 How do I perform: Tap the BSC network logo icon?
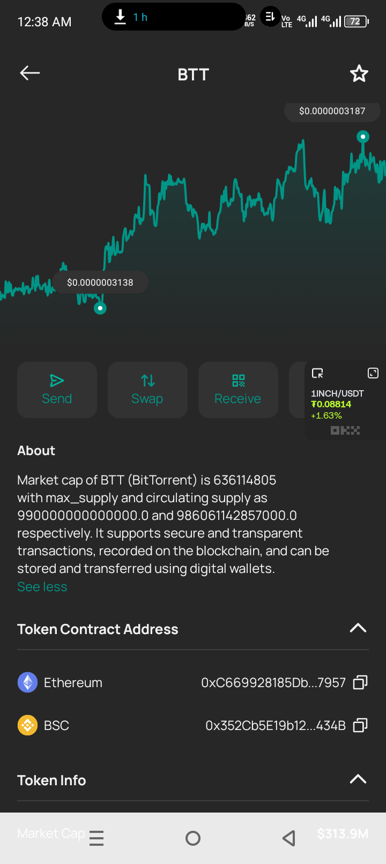(x=27, y=725)
